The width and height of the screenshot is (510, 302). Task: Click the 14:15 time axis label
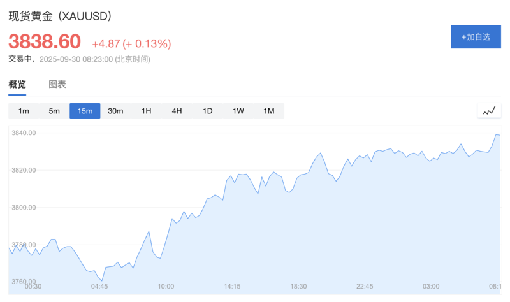[x=232, y=286]
